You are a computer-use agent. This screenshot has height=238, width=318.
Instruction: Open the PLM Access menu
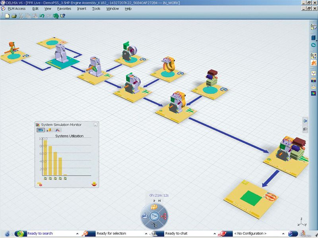click(17, 9)
